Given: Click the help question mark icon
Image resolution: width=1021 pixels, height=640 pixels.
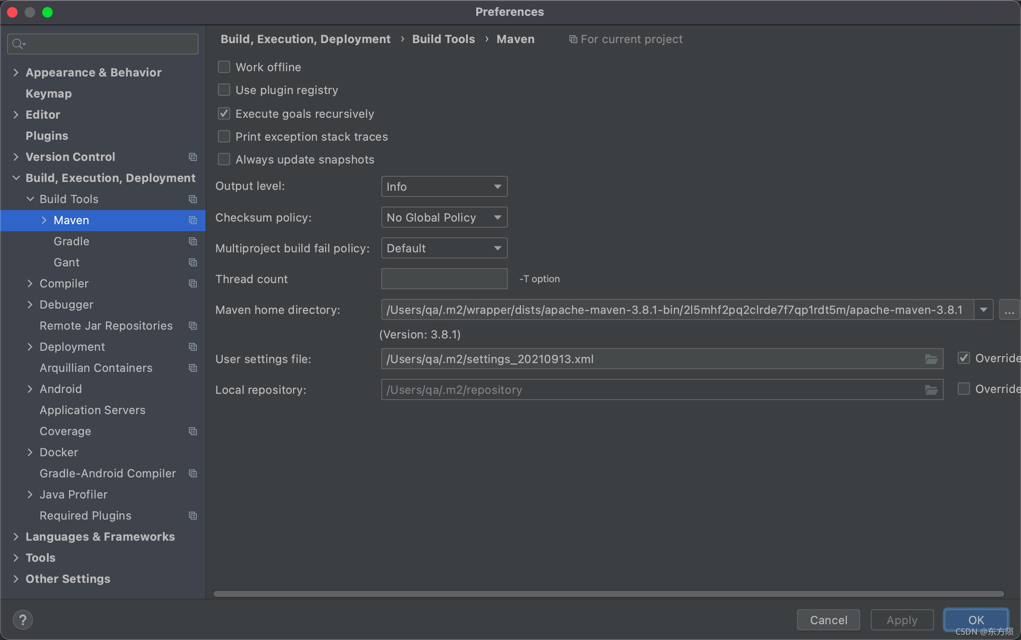Looking at the screenshot, I should [x=23, y=620].
